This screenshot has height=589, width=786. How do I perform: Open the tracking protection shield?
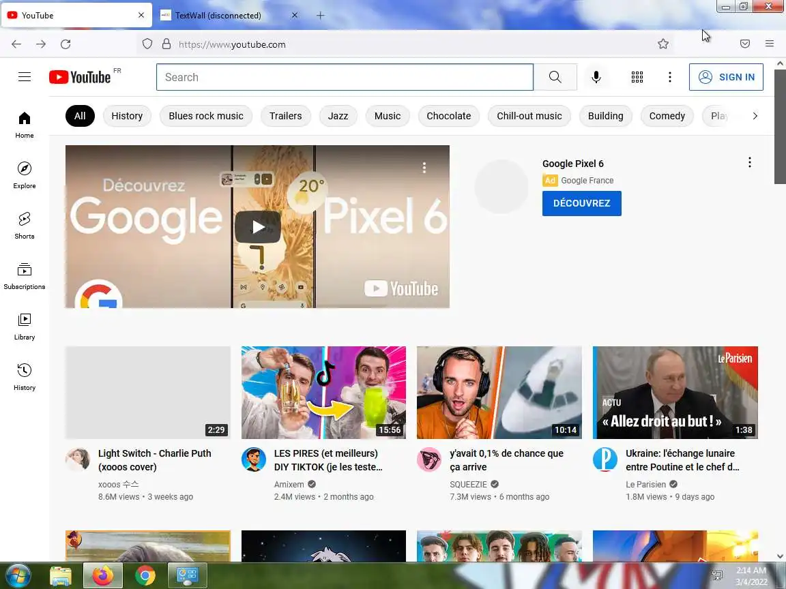coord(147,44)
